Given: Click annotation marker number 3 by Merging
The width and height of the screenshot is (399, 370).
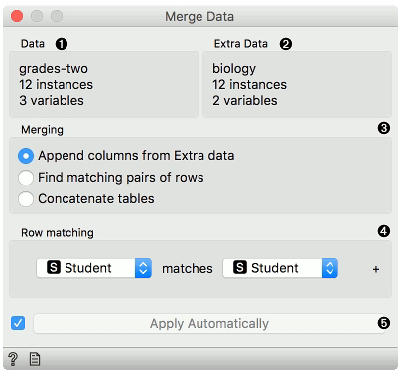Looking at the screenshot, I should coord(384,128).
